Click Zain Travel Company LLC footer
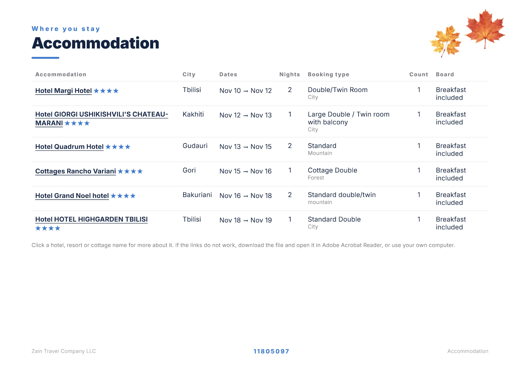Image resolution: width=520 pixels, height=367 pixels. click(64, 351)
